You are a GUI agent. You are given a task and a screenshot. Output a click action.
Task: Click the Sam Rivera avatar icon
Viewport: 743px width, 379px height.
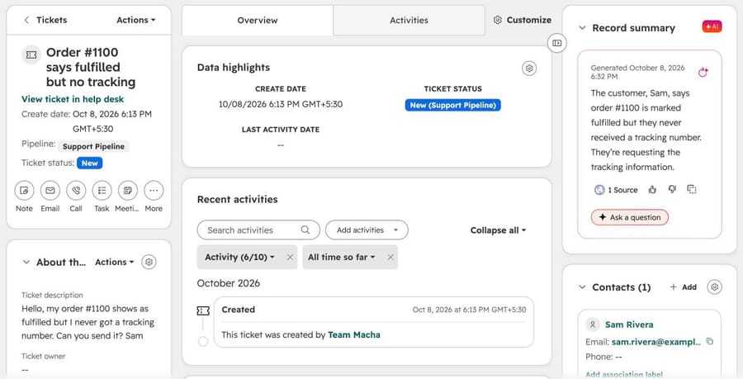pos(592,325)
